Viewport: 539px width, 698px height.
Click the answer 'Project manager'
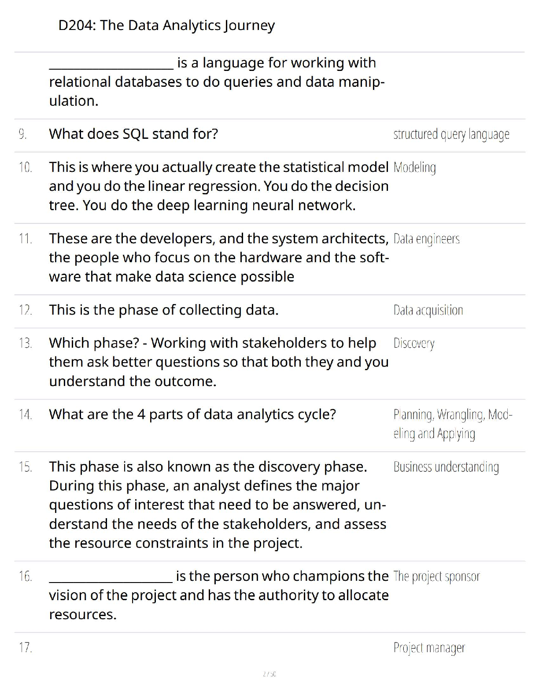tap(429, 648)
